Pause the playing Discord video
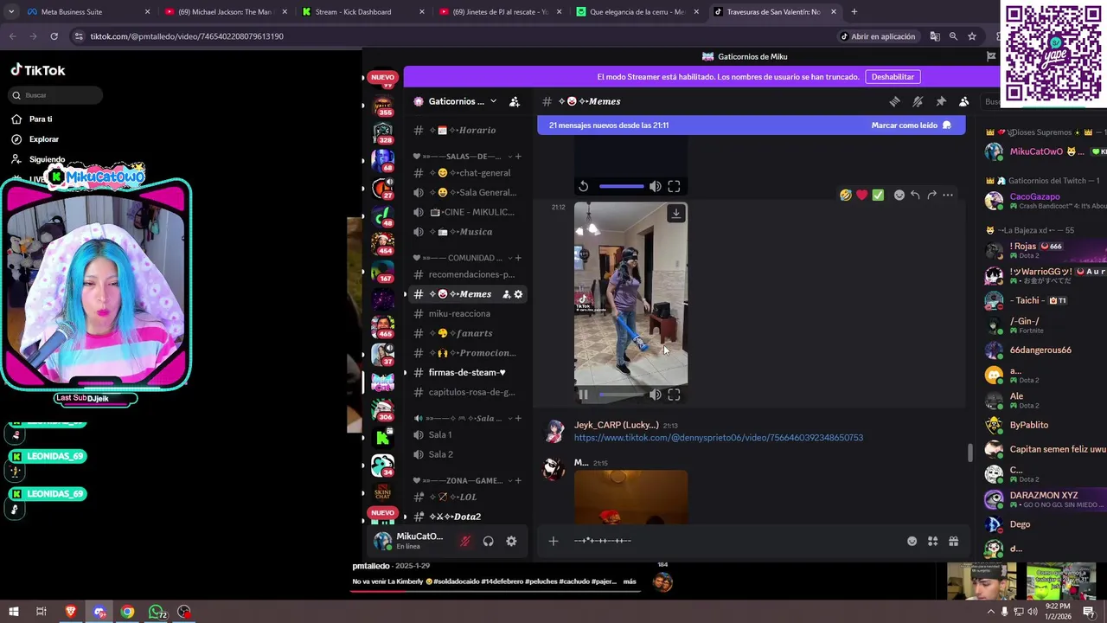 coord(584,395)
